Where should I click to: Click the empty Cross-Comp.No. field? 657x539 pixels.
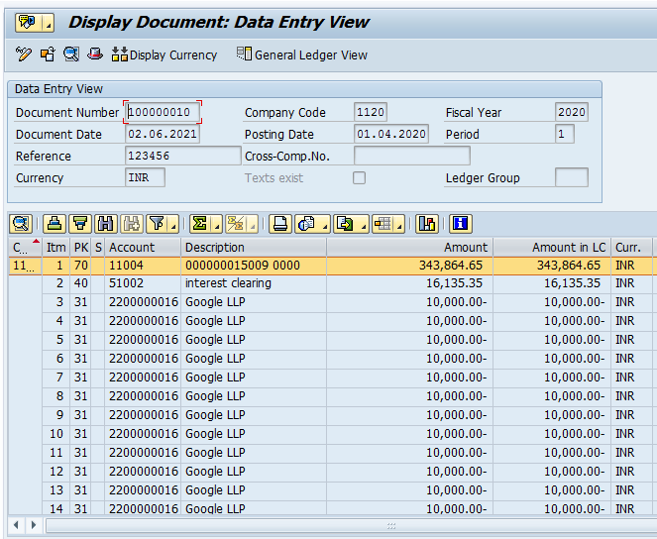tap(412, 156)
